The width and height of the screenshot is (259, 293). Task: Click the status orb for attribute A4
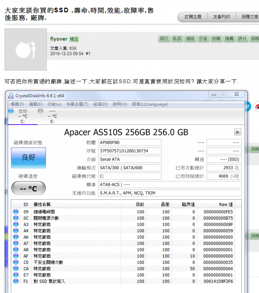coord(16,231)
